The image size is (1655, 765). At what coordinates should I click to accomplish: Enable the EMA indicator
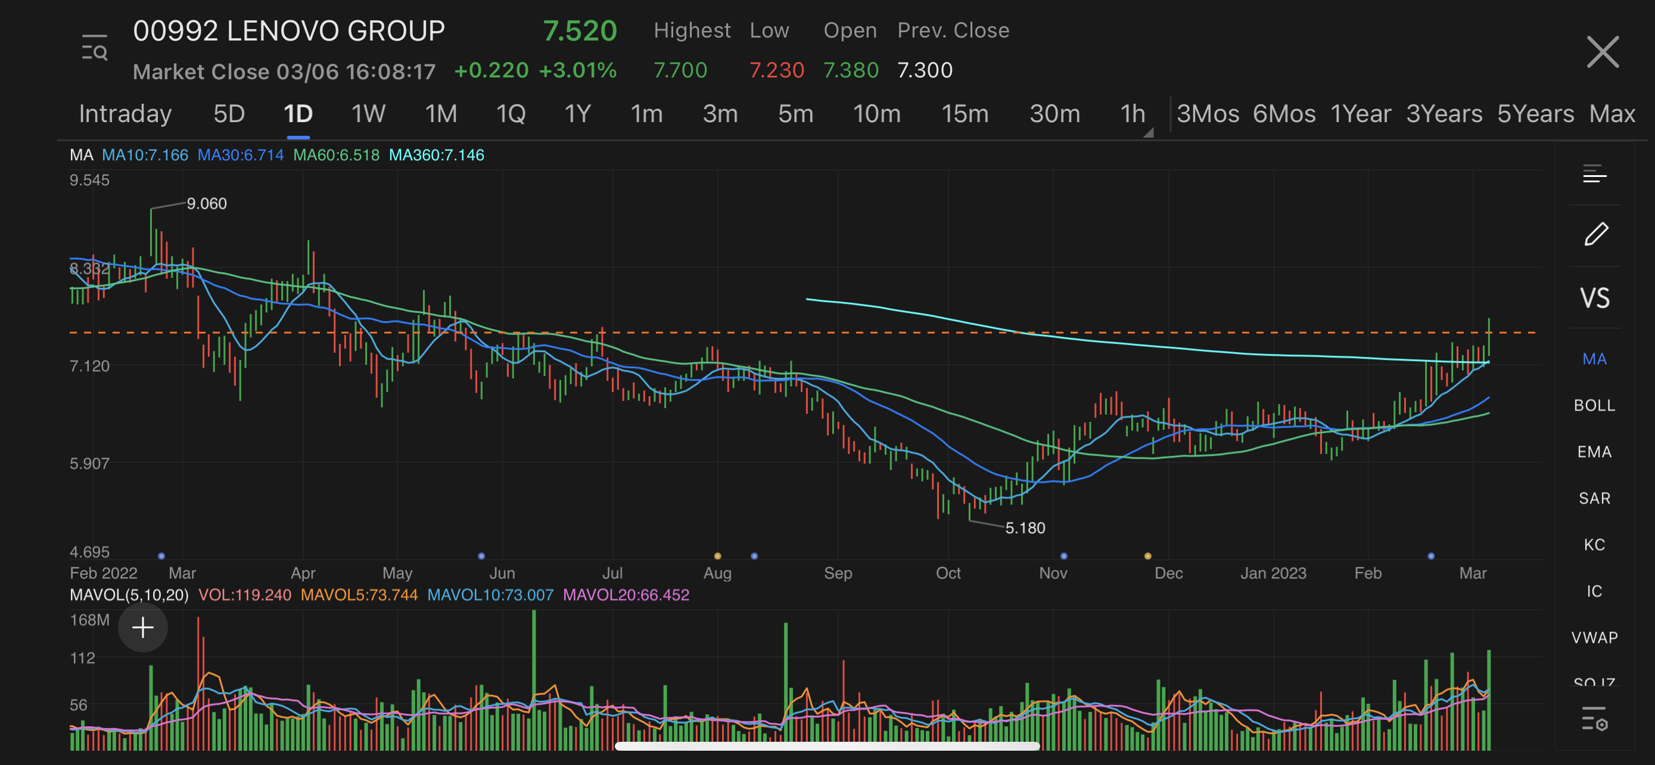(1595, 452)
